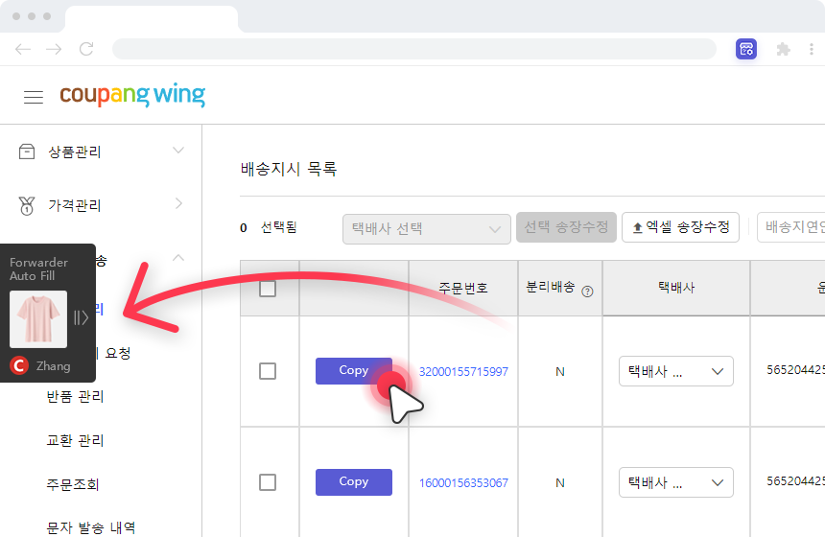
Task: Open the browser extensions puzzle icon
Action: click(x=784, y=49)
